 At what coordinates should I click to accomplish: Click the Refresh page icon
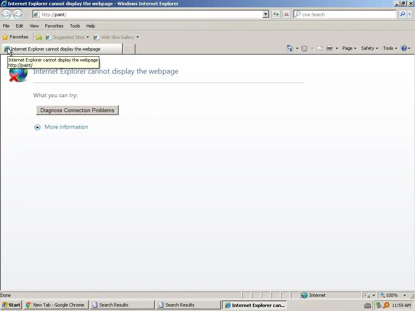point(276,14)
